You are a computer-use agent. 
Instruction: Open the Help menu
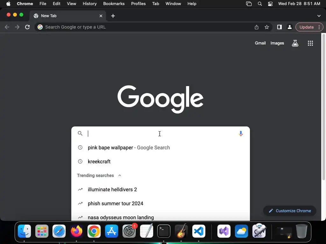click(192, 4)
